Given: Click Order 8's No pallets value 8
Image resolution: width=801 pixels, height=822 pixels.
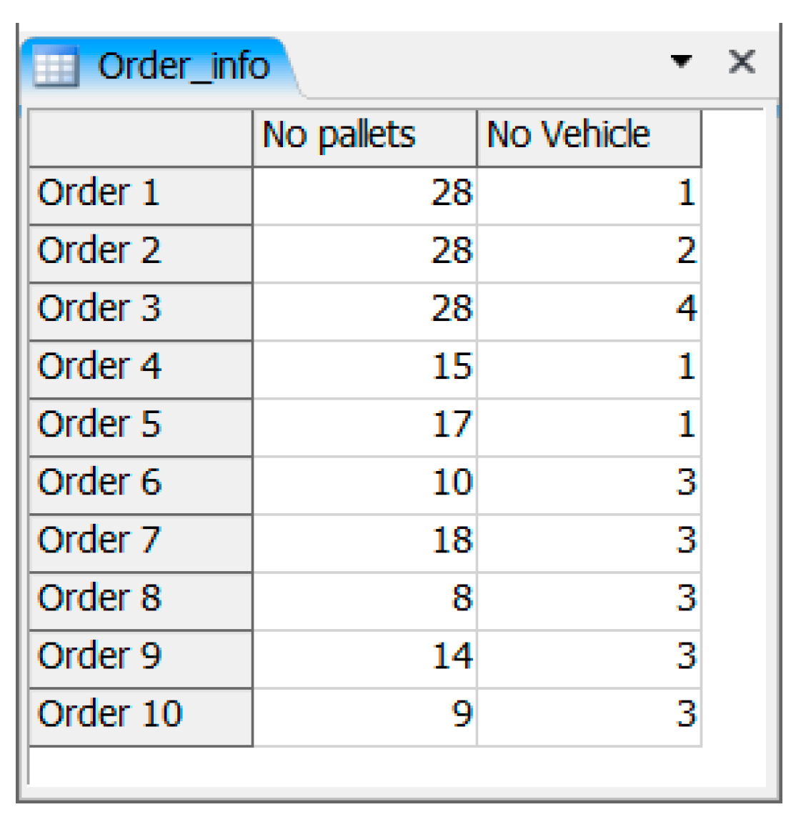Looking at the screenshot, I should tap(364, 600).
